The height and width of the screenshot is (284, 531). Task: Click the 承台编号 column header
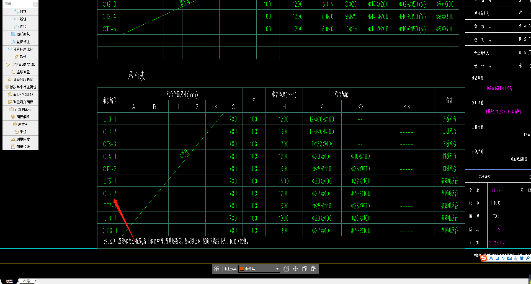click(x=110, y=100)
